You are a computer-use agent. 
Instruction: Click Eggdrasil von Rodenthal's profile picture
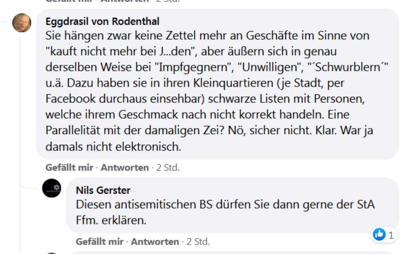[x=22, y=23]
